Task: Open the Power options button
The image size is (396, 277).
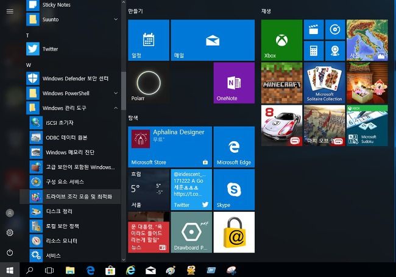Action: point(10,252)
